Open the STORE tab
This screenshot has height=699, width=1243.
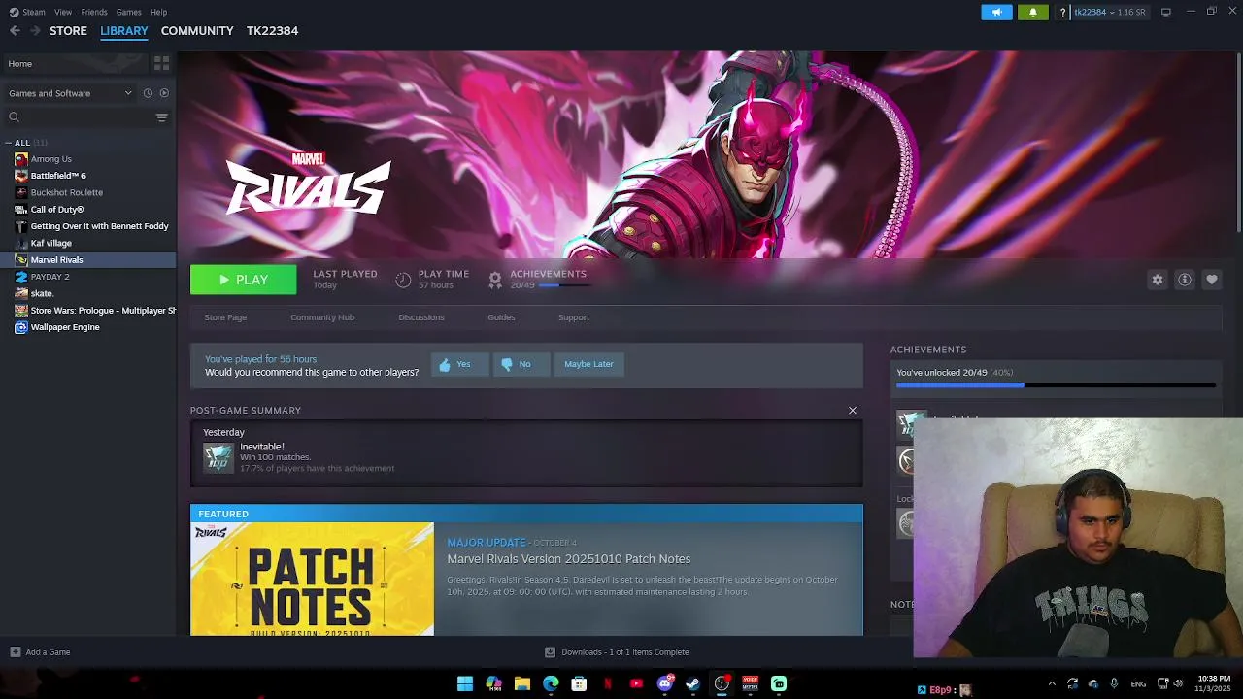coord(68,31)
